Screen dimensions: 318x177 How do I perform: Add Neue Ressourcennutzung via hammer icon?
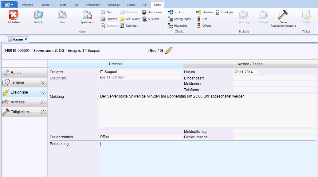coord(283,15)
